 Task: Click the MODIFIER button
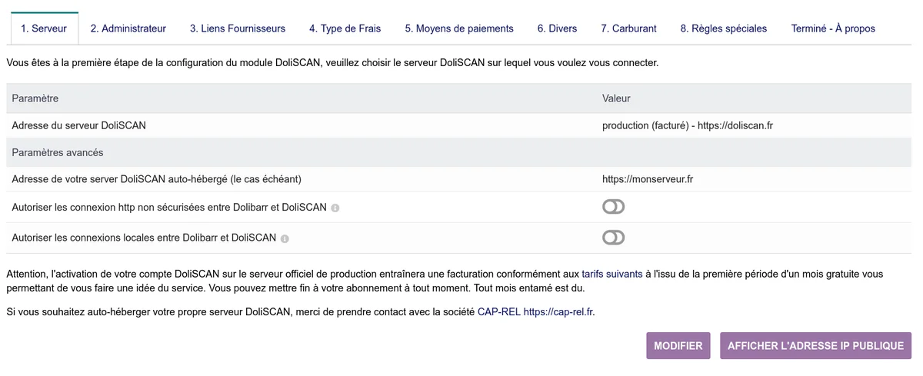tap(678, 346)
